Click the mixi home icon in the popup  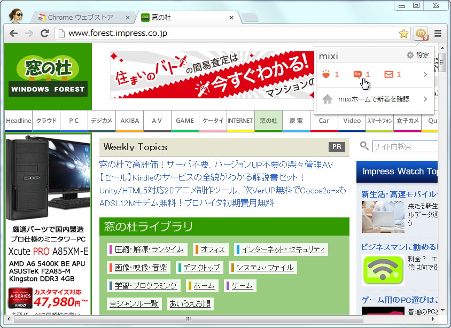[328, 98]
